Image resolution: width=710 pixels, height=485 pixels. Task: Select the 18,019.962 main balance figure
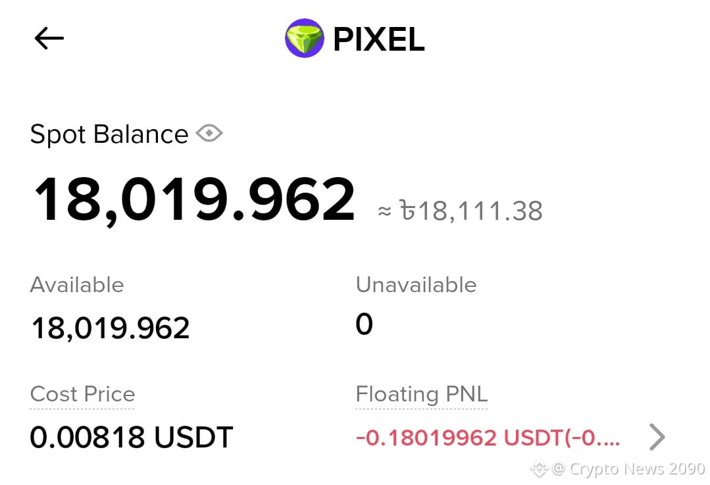[195, 199]
